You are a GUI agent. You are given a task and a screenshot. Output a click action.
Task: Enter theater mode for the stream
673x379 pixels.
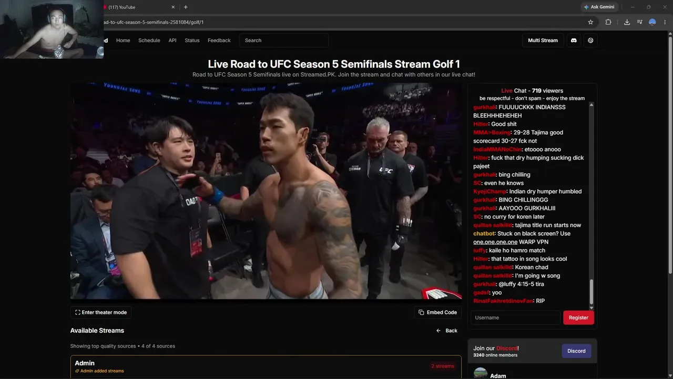point(101,312)
